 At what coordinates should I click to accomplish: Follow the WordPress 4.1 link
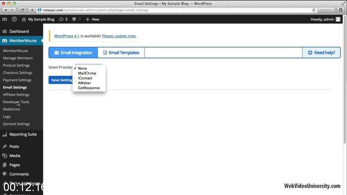(x=67, y=36)
